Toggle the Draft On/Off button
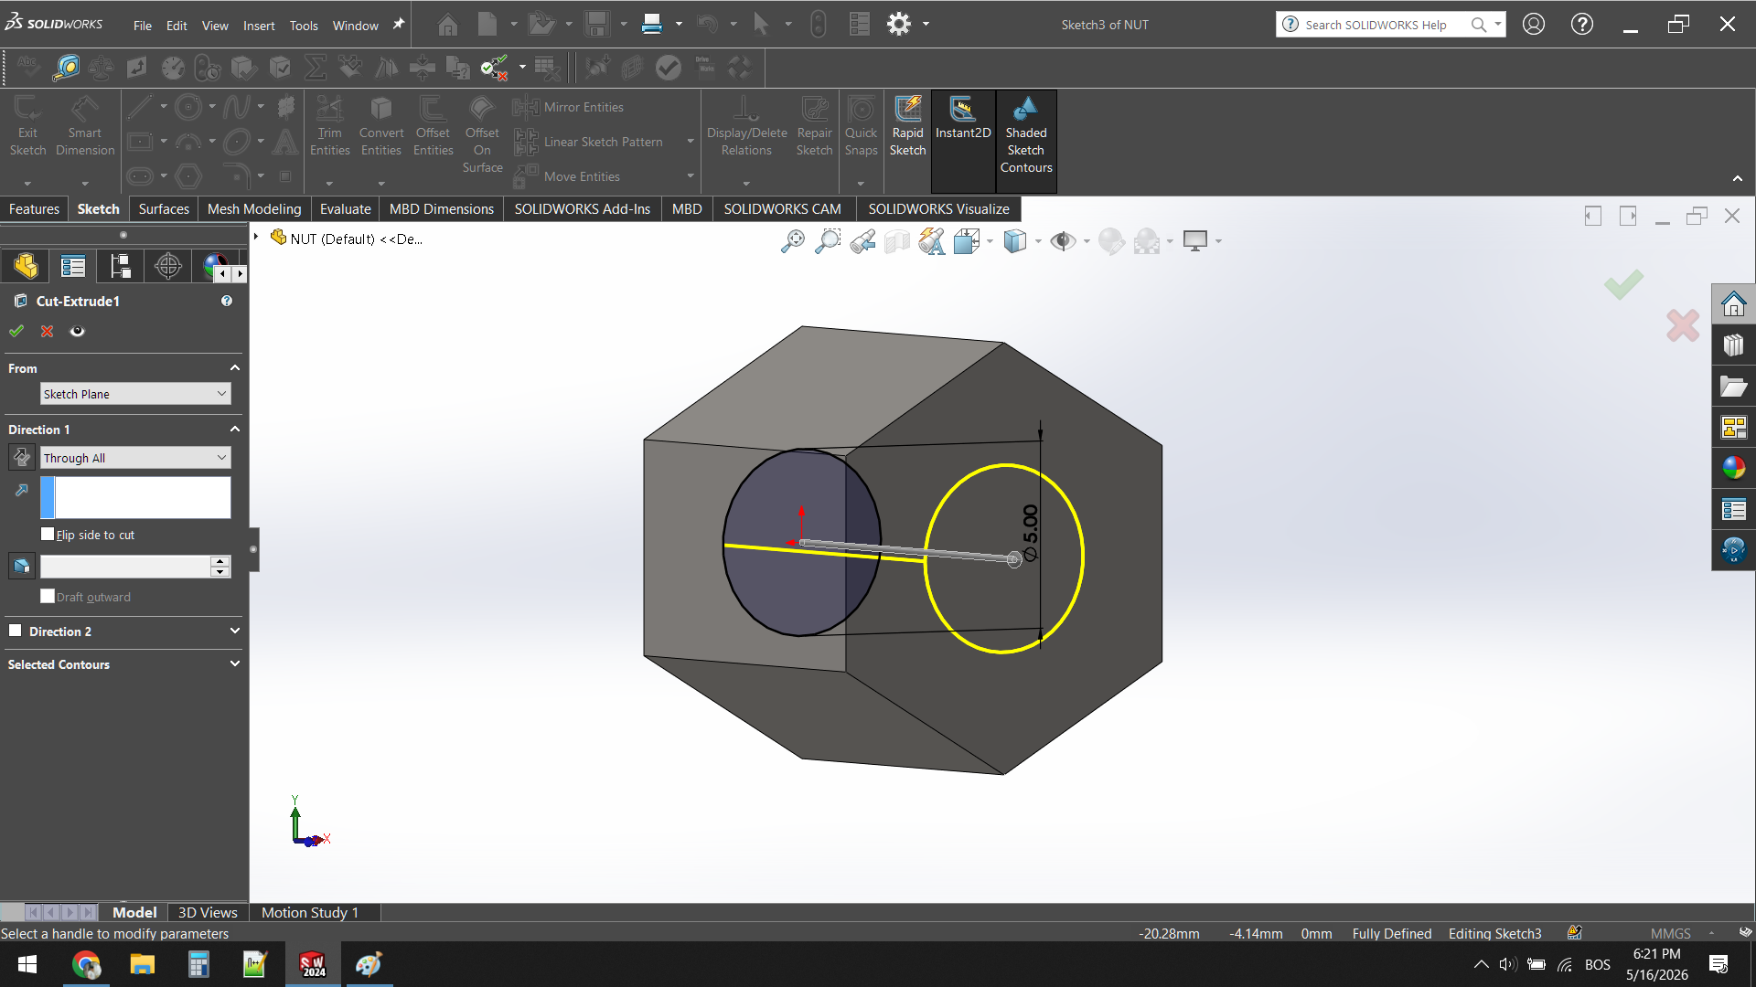This screenshot has width=1756, height=987. click(22, 567)
